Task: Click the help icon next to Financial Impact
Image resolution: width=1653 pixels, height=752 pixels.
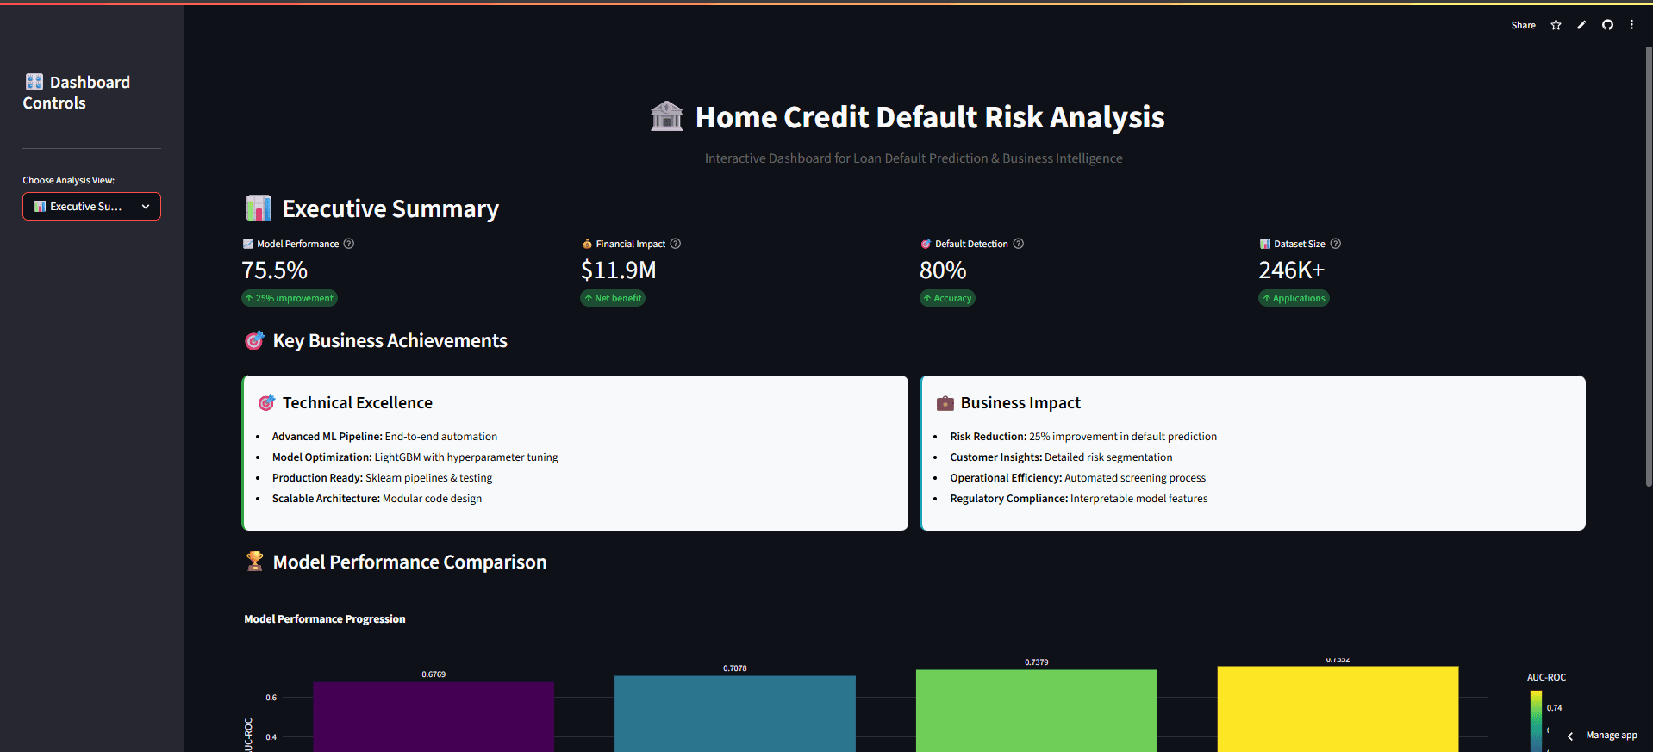Action: (676, 244)
